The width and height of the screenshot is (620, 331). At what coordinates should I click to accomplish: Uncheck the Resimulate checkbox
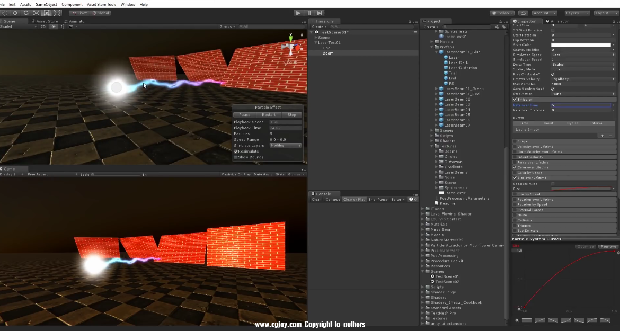(236, 151)
